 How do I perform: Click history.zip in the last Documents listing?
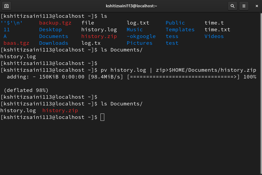[x=60, y=110]
